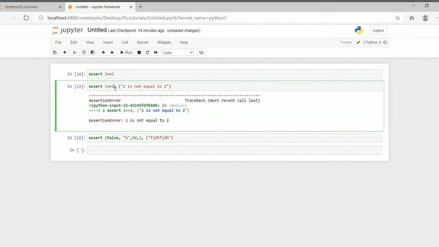Click the In [14] prompt label
Screen dimensions: 439x247
click(x=76, y=74)
